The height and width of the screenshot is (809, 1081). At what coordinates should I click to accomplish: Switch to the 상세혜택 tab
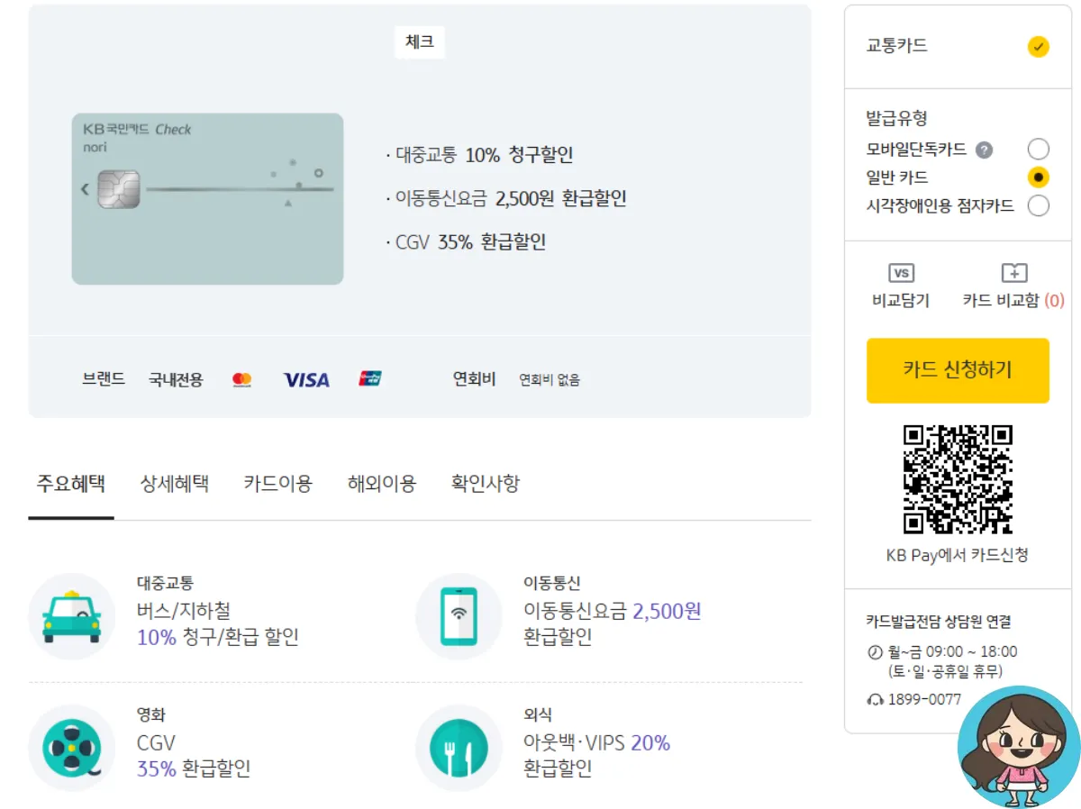(175, 484)
